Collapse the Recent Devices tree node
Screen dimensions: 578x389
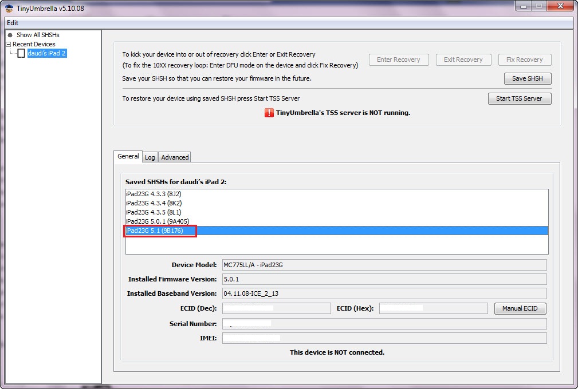pos(8,44)
